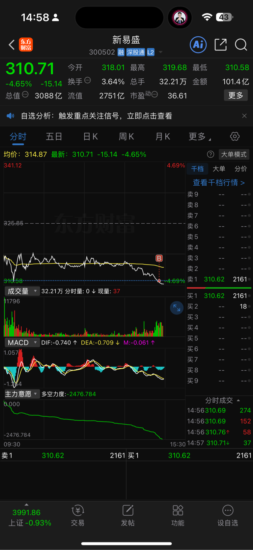This screenshot has width=253, height=550.
Task: Collapse the 分时成交 section header
Action: coord(222,400)
